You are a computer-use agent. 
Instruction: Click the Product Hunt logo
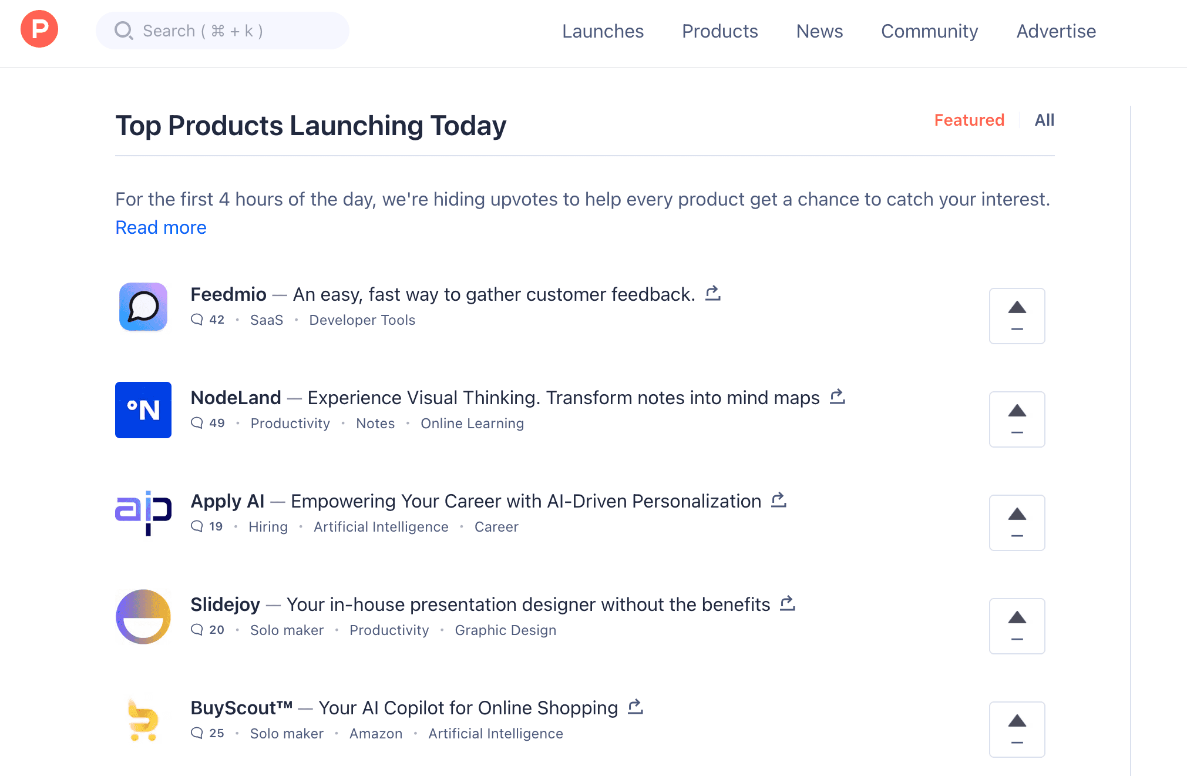39,29
